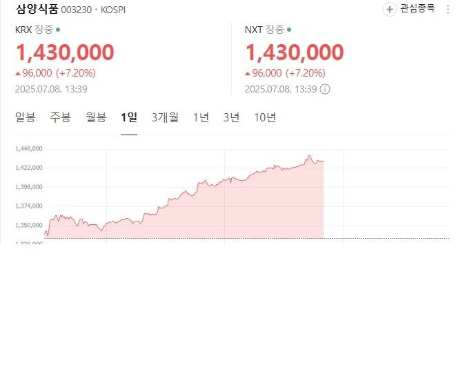Switch chart to 주봉 tab
474x385 pixels.
[61, 117]
